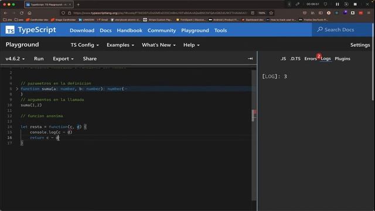Restart the recording with circular arrow icon
The height and width of the screenshot is (211, 375).
tap(346, 4)
